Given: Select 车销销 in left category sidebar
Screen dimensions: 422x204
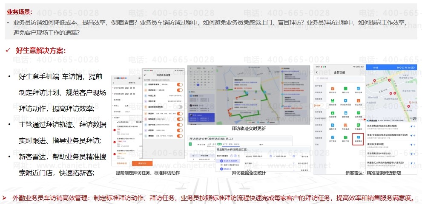Looking at the screenshot, I should point(317,105).
